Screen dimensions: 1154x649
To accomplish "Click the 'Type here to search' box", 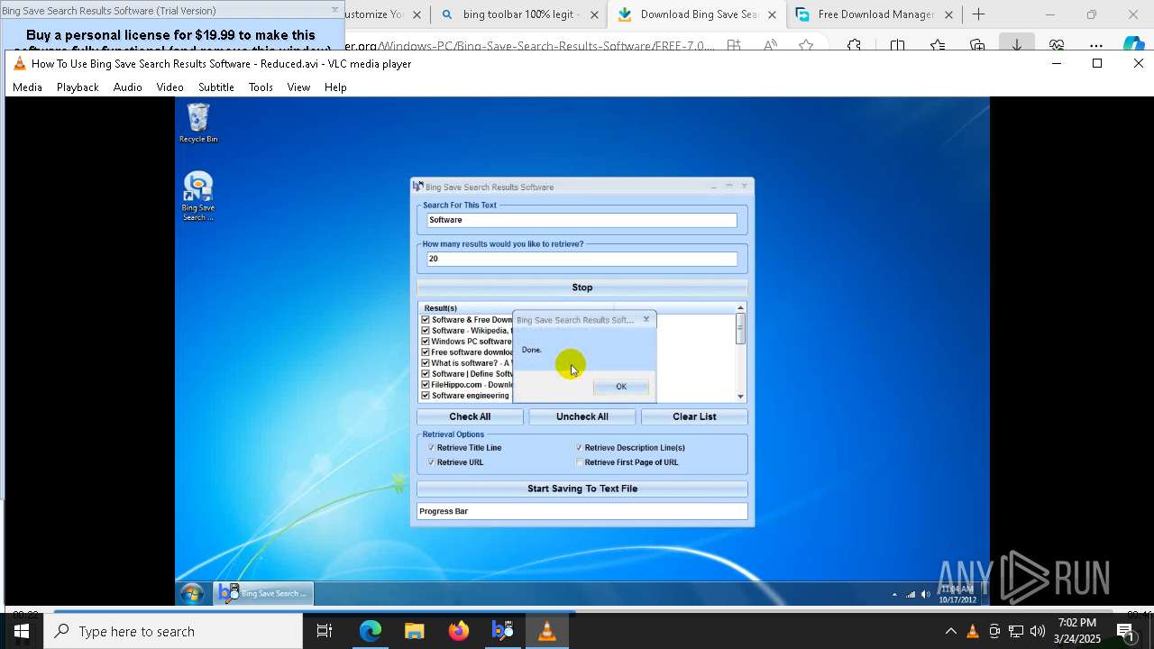I will click(x=173, y=631).
